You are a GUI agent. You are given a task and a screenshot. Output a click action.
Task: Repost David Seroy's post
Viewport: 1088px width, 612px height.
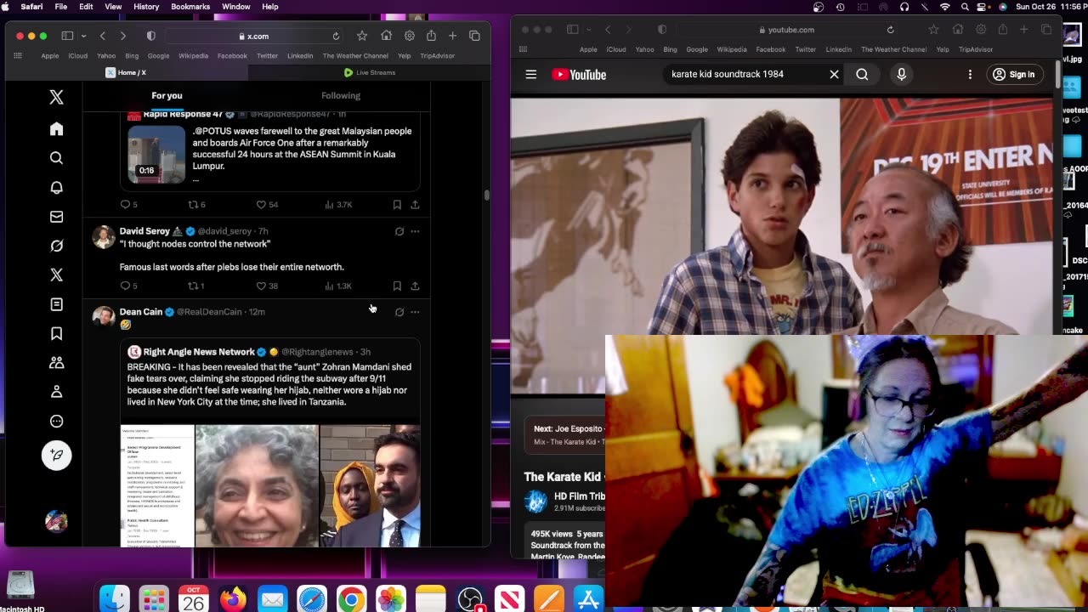pos(196,286)
